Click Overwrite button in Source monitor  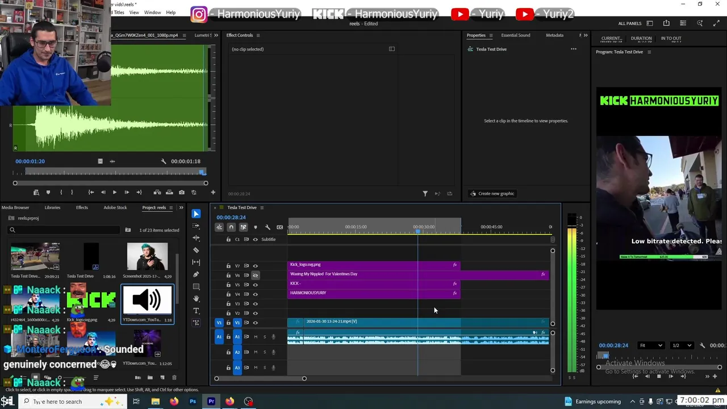coord(169,193)
